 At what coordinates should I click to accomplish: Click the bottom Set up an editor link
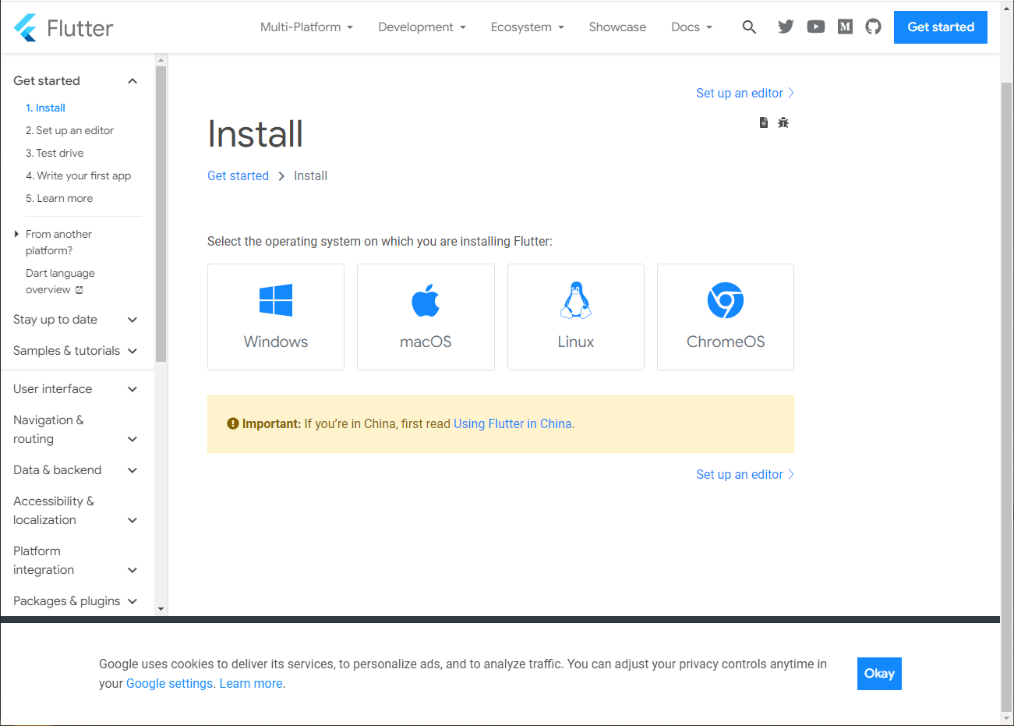tap(745, 474)
